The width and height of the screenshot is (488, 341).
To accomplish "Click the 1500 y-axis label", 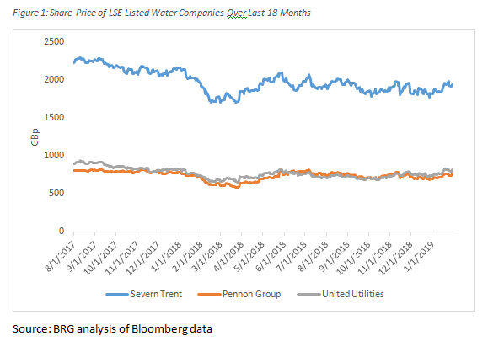I will click(x=54, y=117).
